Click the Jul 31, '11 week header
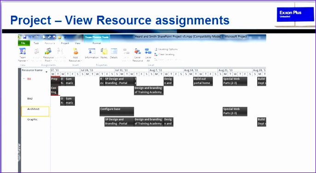Image resolution: width=316 pixels, height=173 pixels. (x=132, y=70)
